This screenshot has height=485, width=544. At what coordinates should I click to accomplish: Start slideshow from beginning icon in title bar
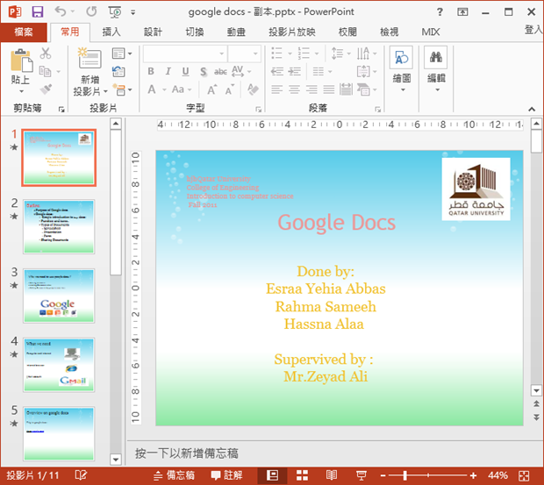pos(115,12)
